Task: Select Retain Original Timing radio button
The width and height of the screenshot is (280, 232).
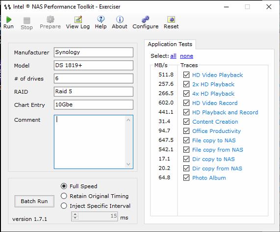Action: [x=64, y=196]
